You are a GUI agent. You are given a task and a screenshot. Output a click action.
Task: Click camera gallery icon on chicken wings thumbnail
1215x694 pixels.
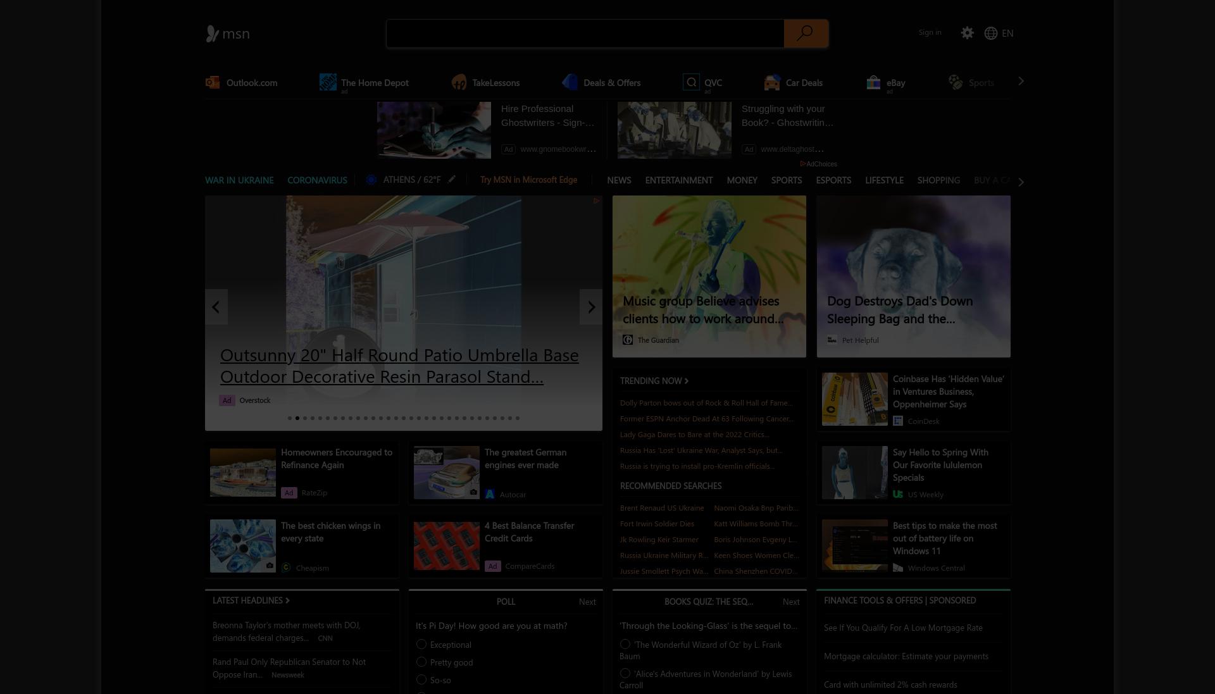(270, 566)
